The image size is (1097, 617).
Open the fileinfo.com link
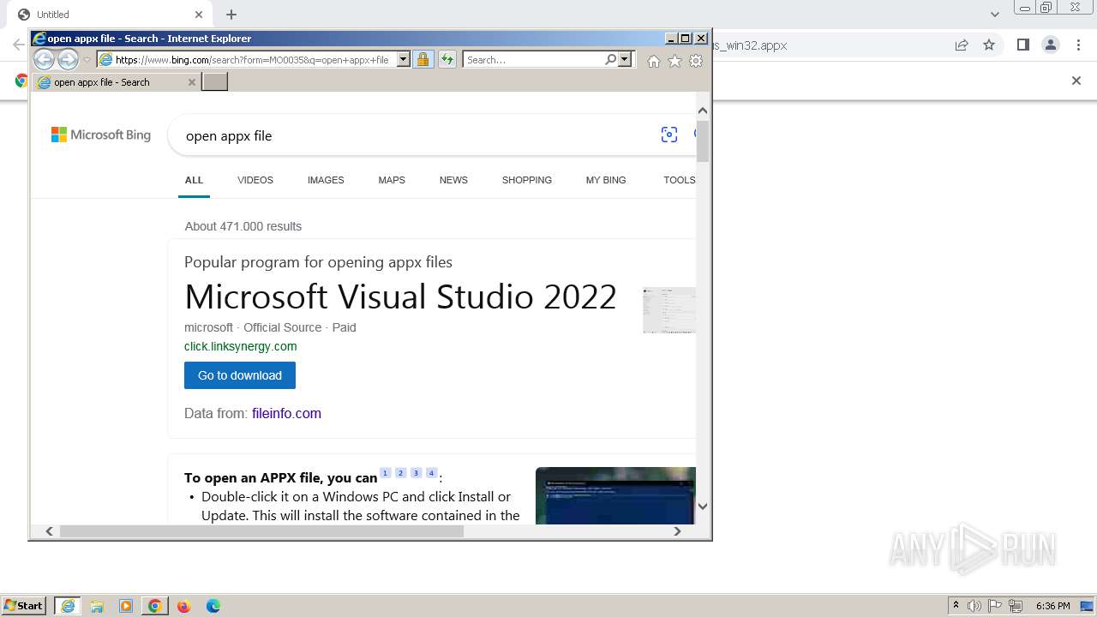(286, 413)
